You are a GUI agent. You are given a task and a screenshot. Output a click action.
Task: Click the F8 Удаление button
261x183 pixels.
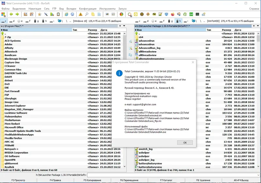click(x=203, y=180)
